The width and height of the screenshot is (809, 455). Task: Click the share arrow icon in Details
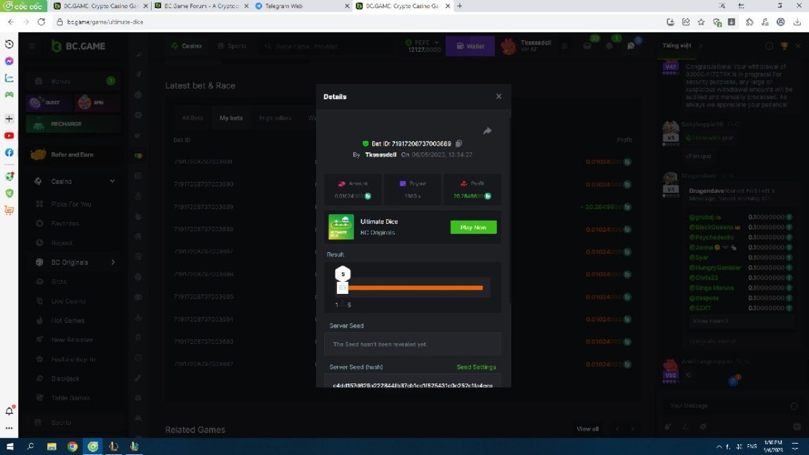coord(487,131)
